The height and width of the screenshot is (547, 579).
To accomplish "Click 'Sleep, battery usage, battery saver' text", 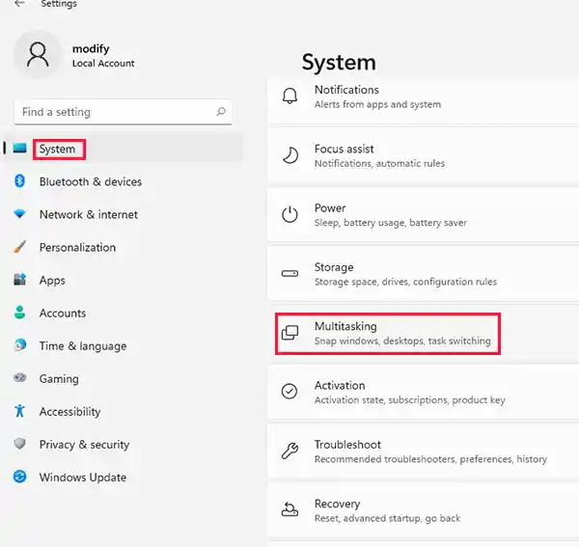I will point(391,222).
